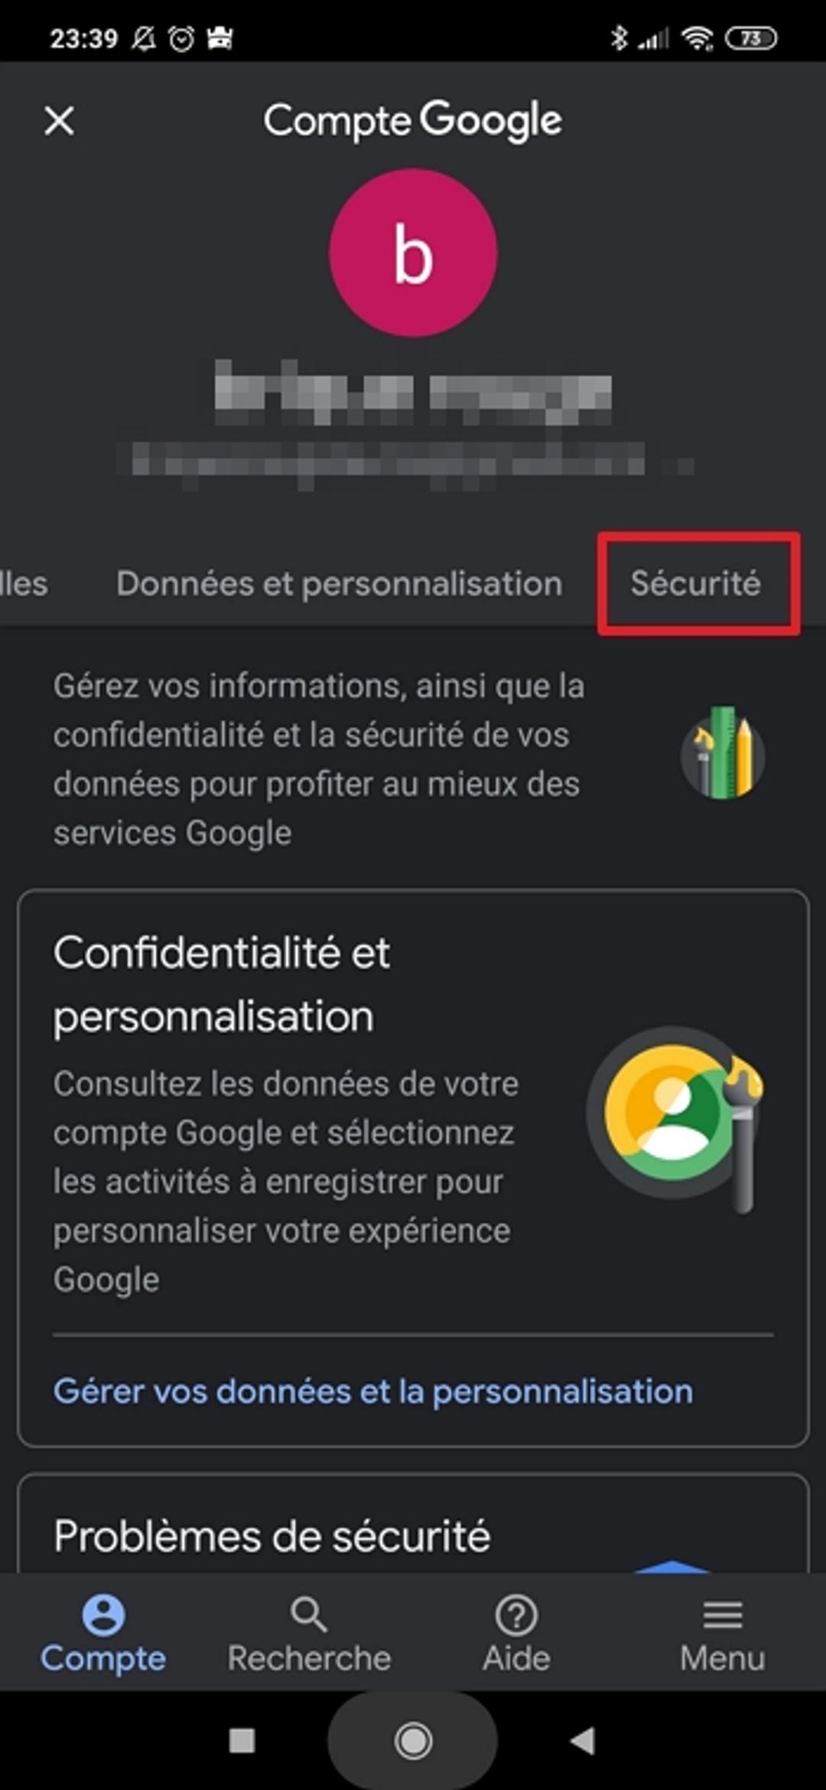Screen dimensions: 826x1790
Task: Tap the Confidentialité et personnalisation heading
Action: tap(222, 984)
